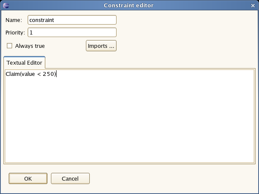Click the word "Claim" in the editor

click(12, 74)
